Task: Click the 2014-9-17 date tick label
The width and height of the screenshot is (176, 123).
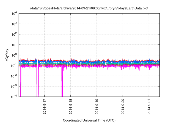Action: [x=45, y=107]
